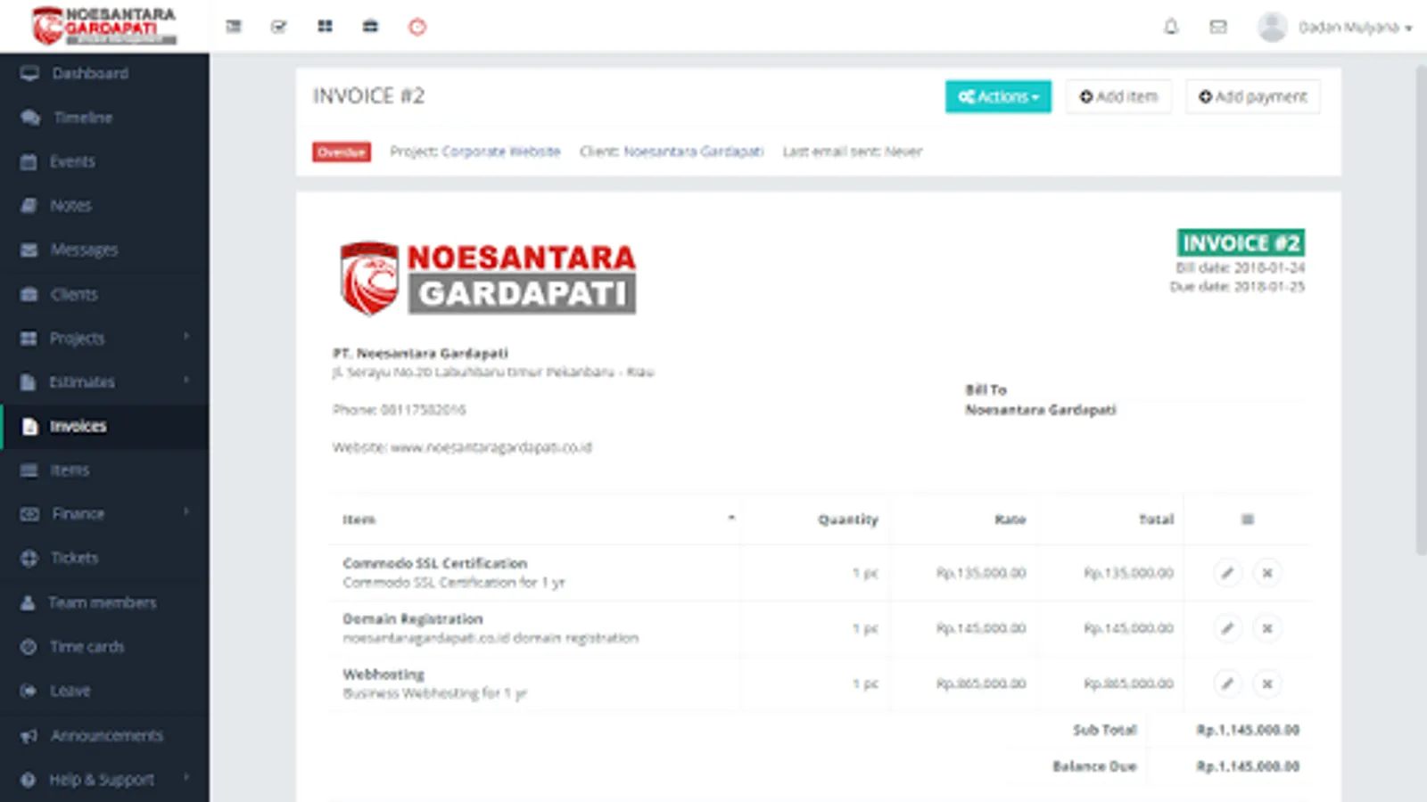Open Estimates in the sidebar
The image size is (1427, 802).
pyautogui.click(x=82, y=381)
